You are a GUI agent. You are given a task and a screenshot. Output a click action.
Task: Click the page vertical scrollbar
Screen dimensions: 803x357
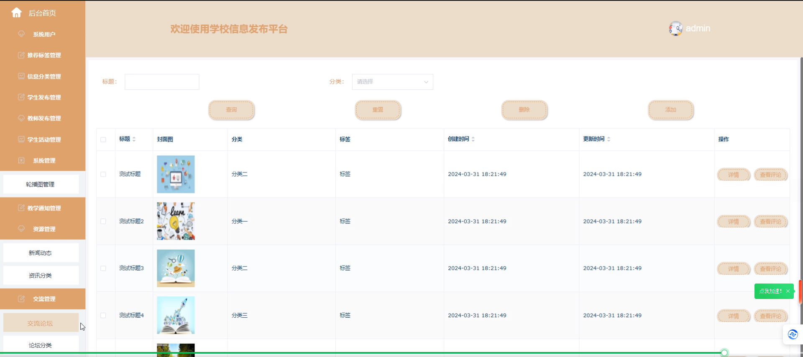(x=801, y=207)
